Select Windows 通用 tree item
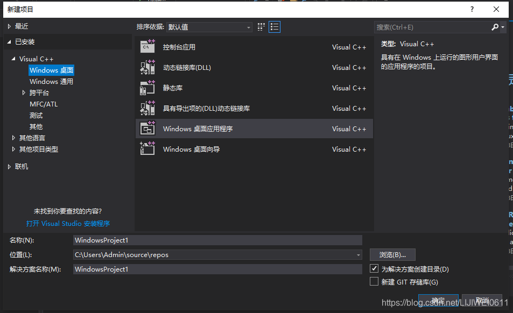This screenshot has height=313, width=513. pos(51,82)
